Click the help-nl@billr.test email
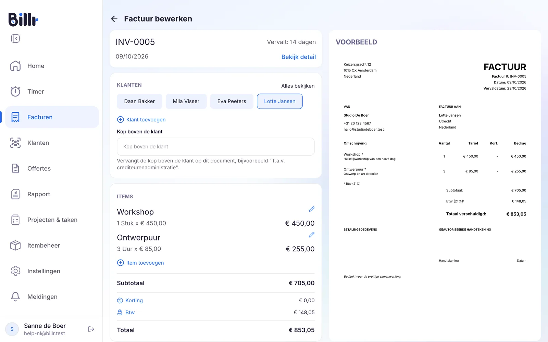 click(x=44, y=333)
